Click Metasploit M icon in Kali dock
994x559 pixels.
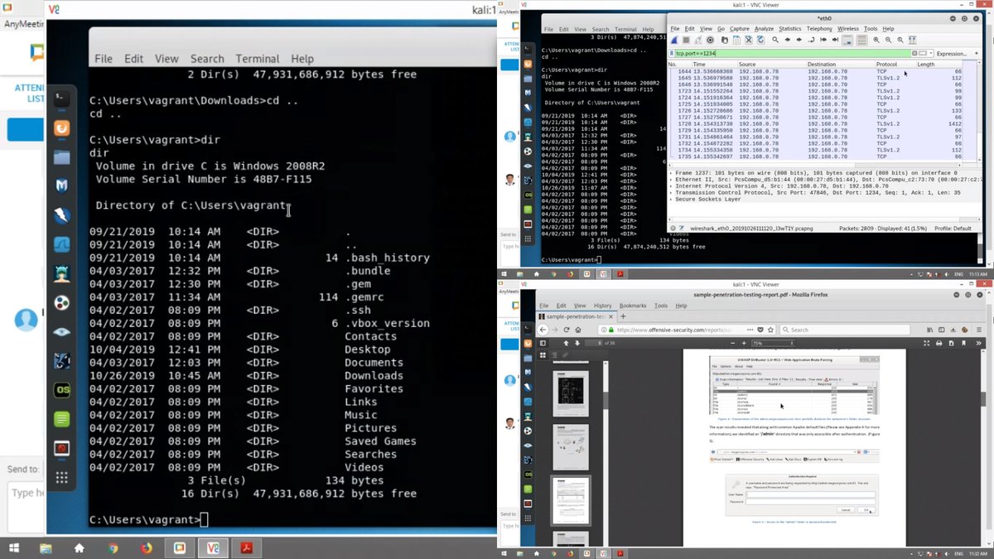pyautogui.click(x=61, y=186)
